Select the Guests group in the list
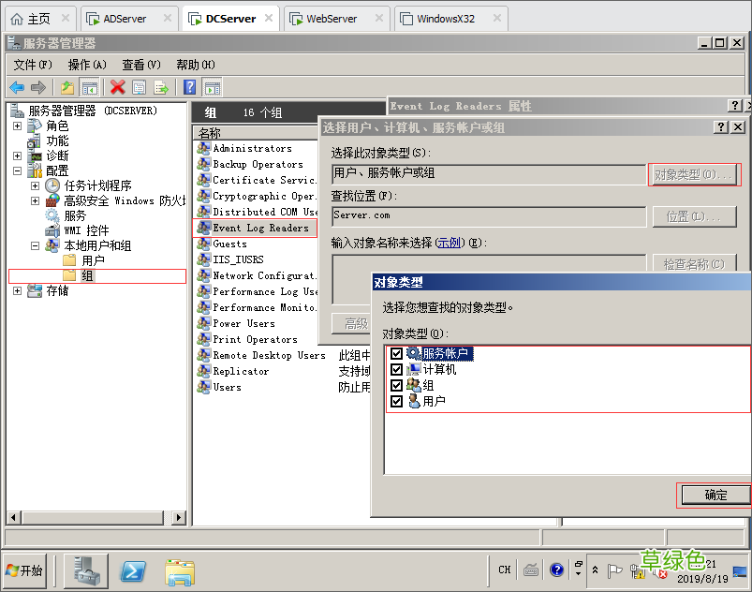 [x=230, y=243]
